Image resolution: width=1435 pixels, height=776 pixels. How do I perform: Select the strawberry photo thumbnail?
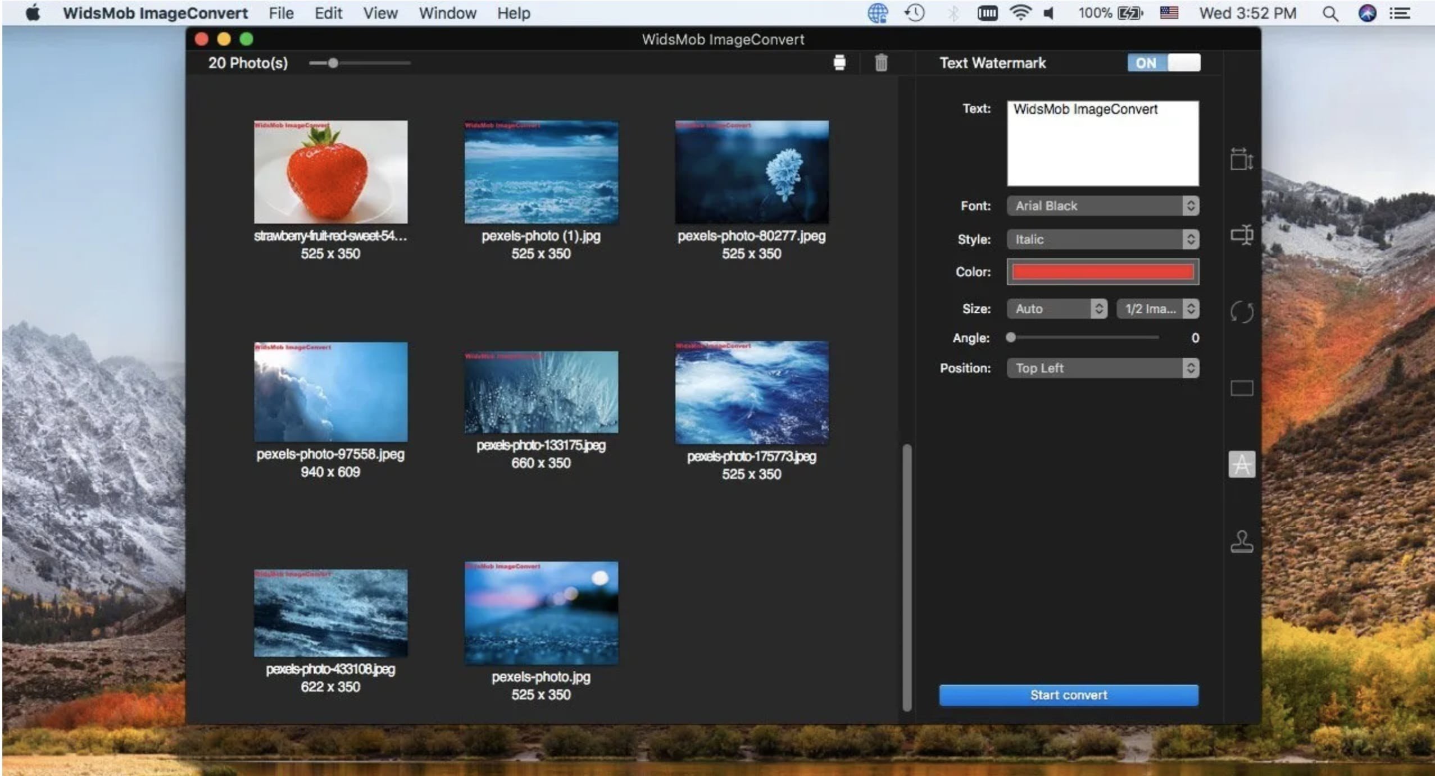pos(330,172)
